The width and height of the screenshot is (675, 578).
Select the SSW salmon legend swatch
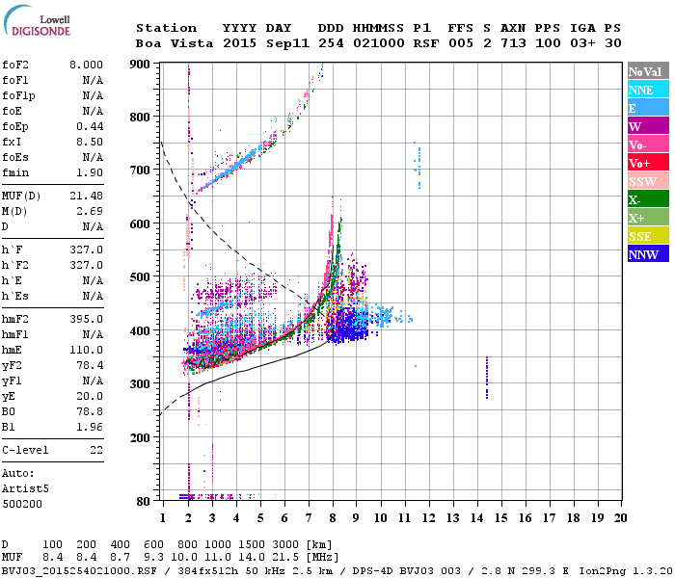click(648, 181)
